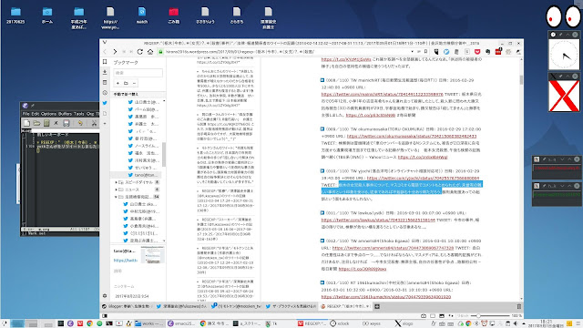This screenshot has width=583, height=328.
Task: Expand the ニュース bookmark folder
Action: (x=117, y=190)
